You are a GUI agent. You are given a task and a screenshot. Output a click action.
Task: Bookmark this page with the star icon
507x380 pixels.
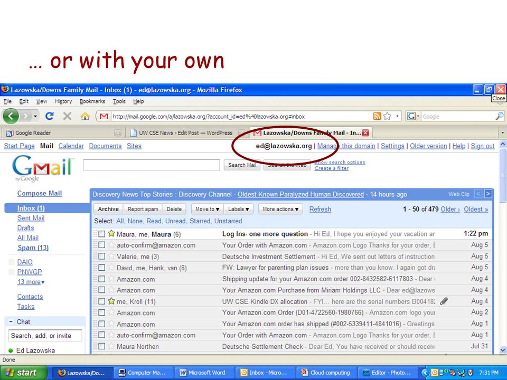(387, 116)
